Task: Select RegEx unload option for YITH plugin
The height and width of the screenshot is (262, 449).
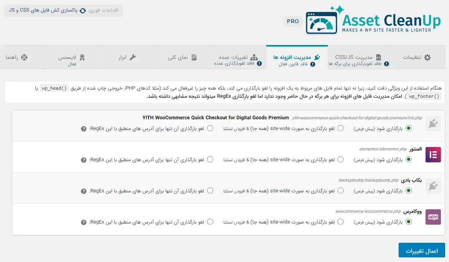Action: [x=210, y=128]
